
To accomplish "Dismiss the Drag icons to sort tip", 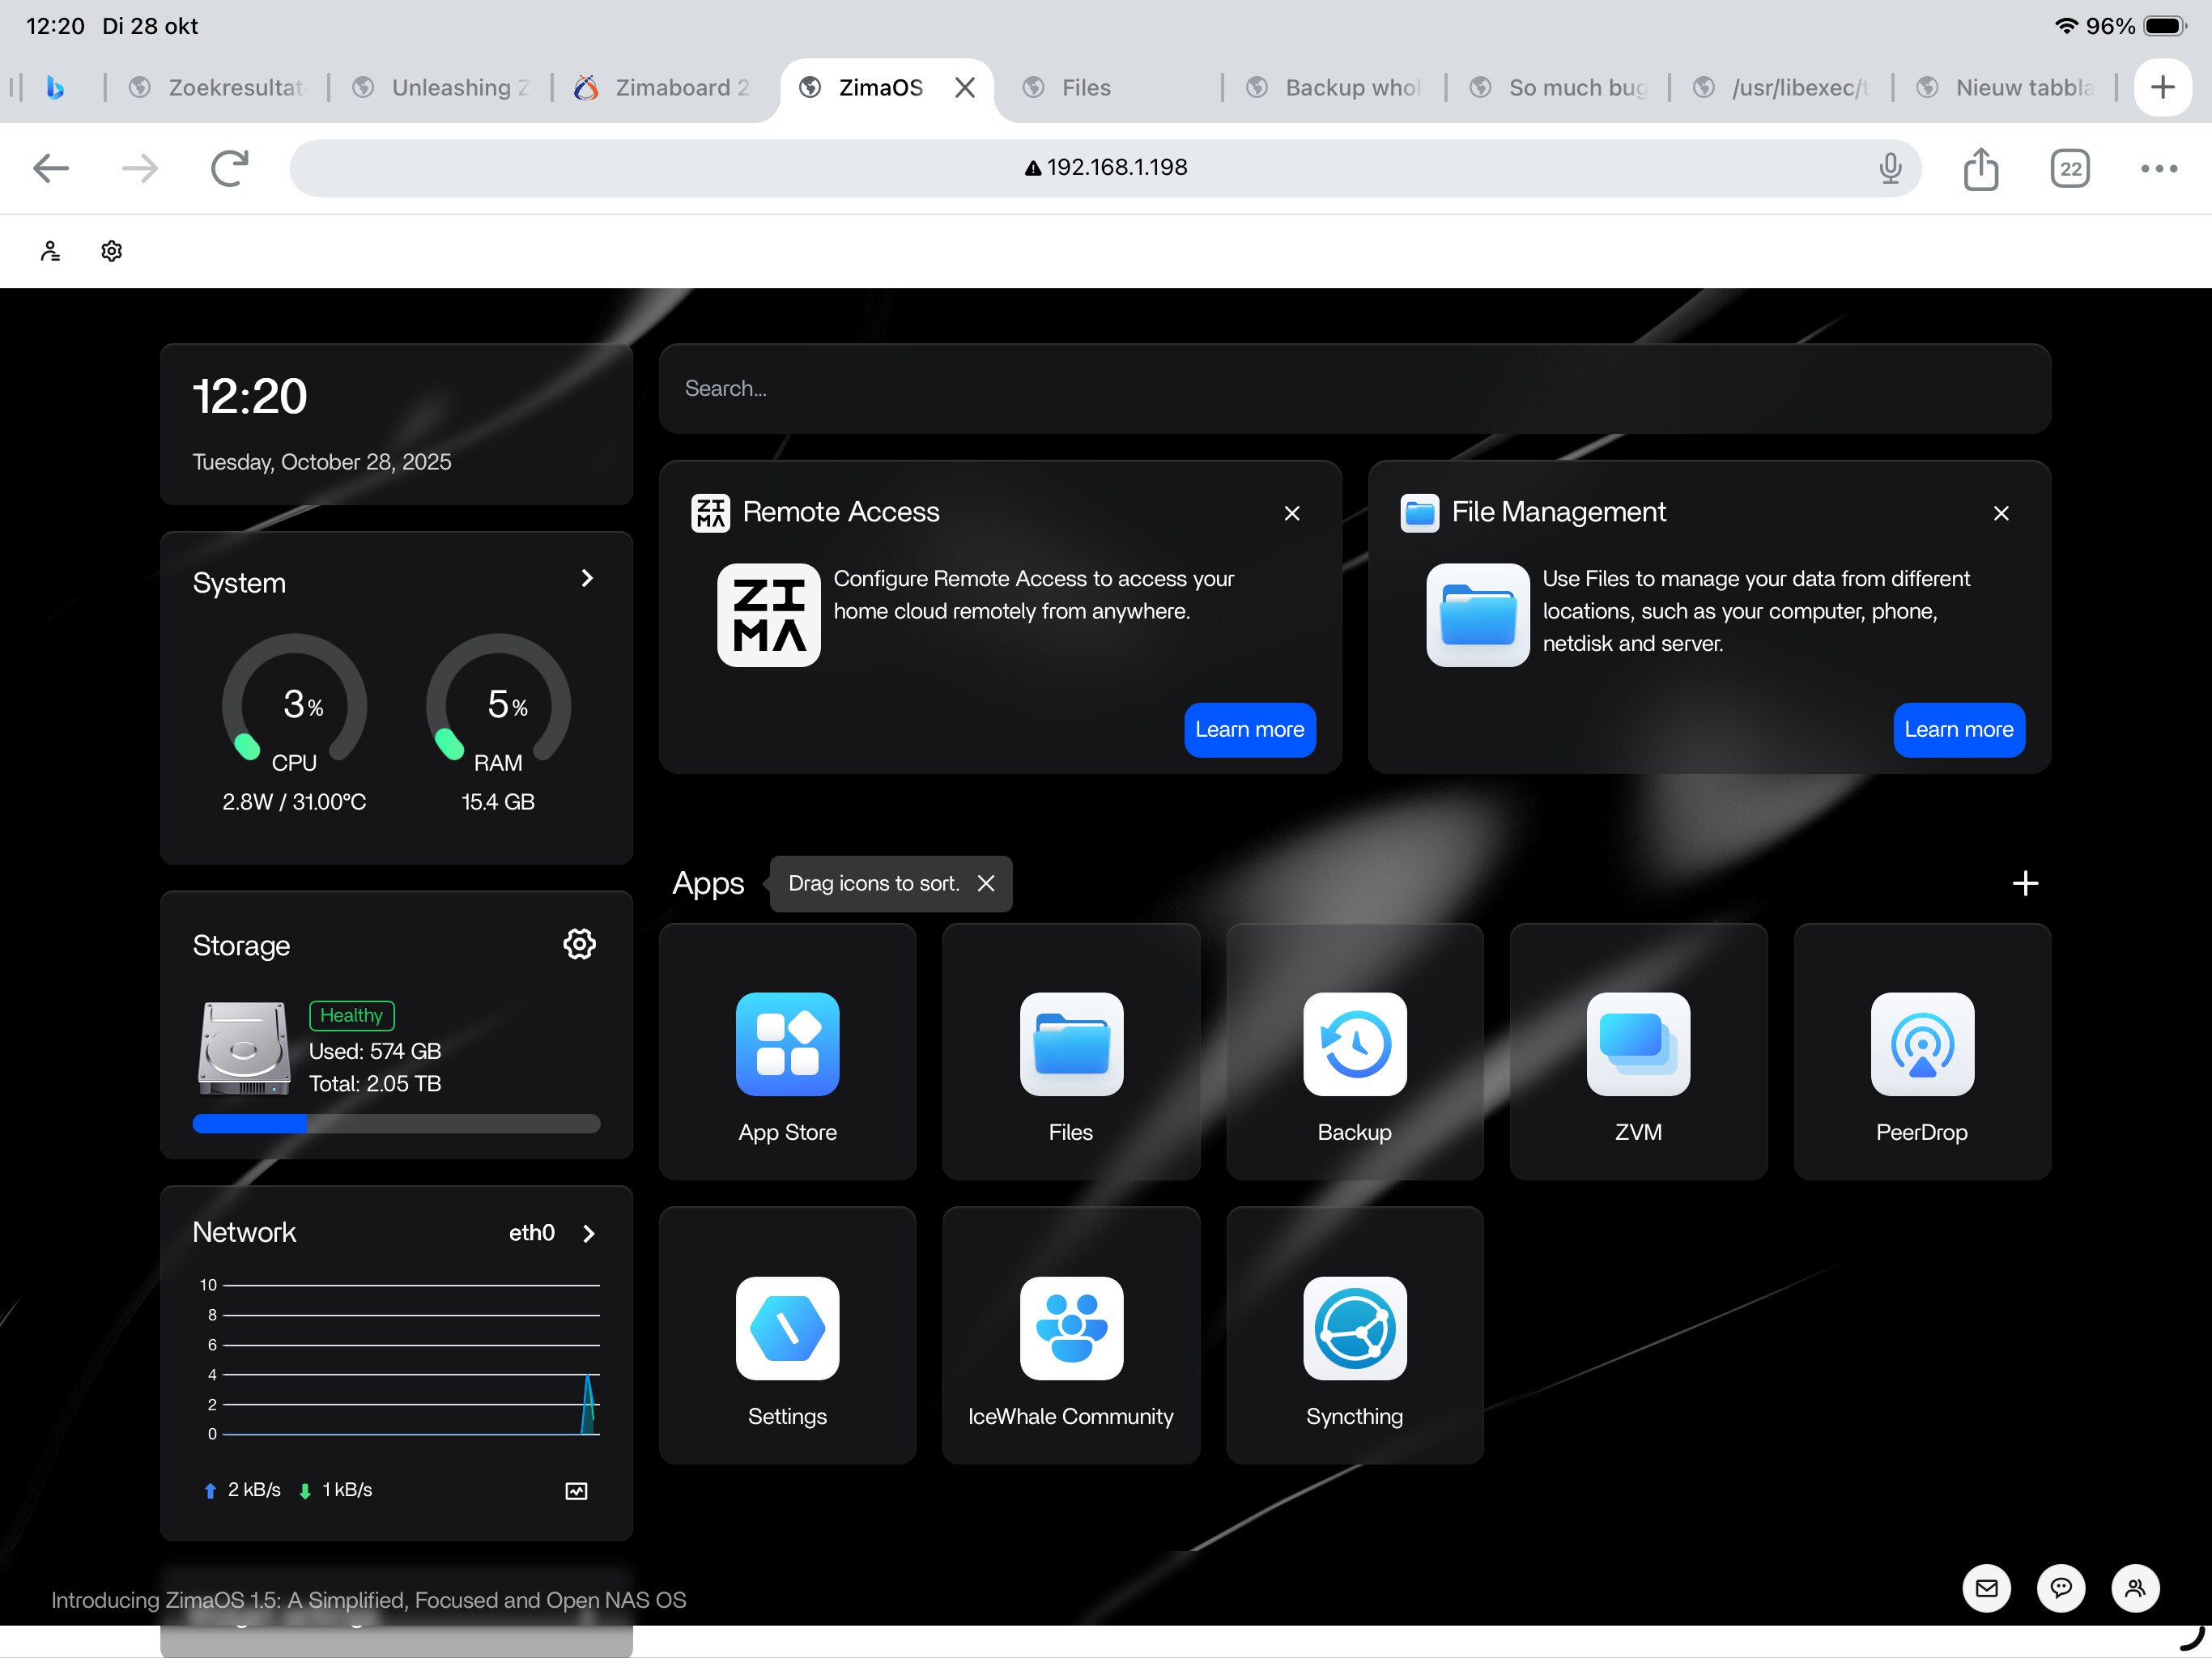I will click(986, 884).
